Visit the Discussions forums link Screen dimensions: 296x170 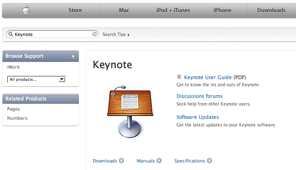pos(199,96)
